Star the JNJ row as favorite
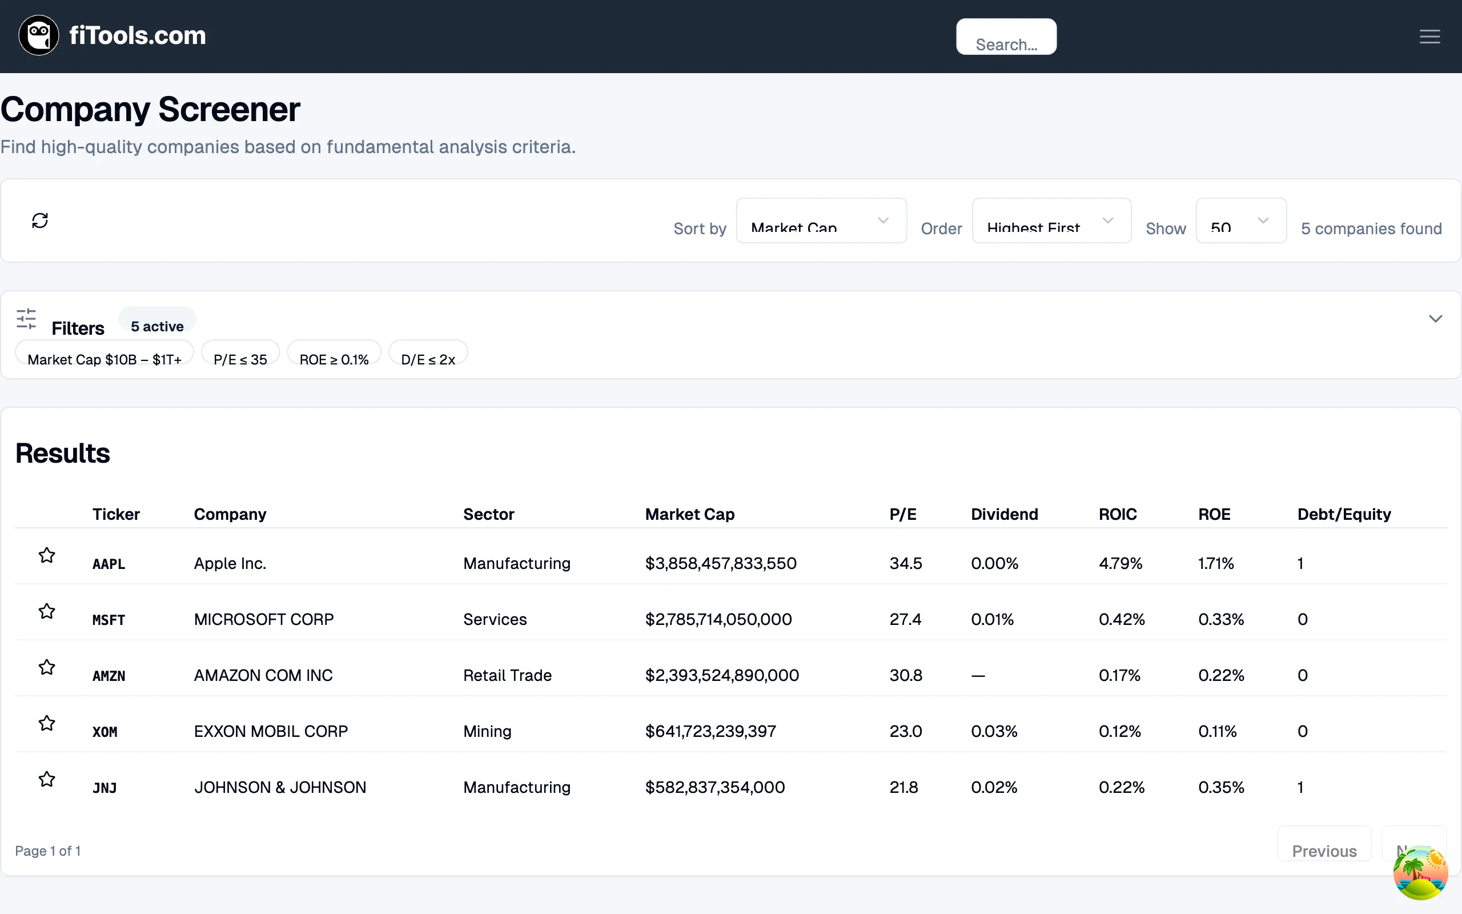This screenshot has width=1462, height=914. (47, 779)
